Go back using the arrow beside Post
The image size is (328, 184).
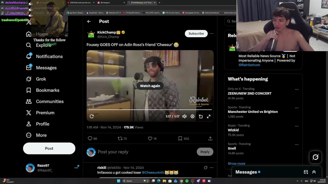89,21
